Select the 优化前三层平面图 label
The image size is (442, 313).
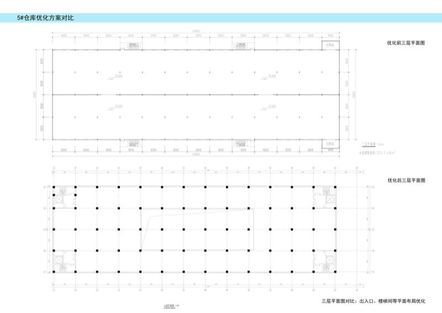[406, 43]
